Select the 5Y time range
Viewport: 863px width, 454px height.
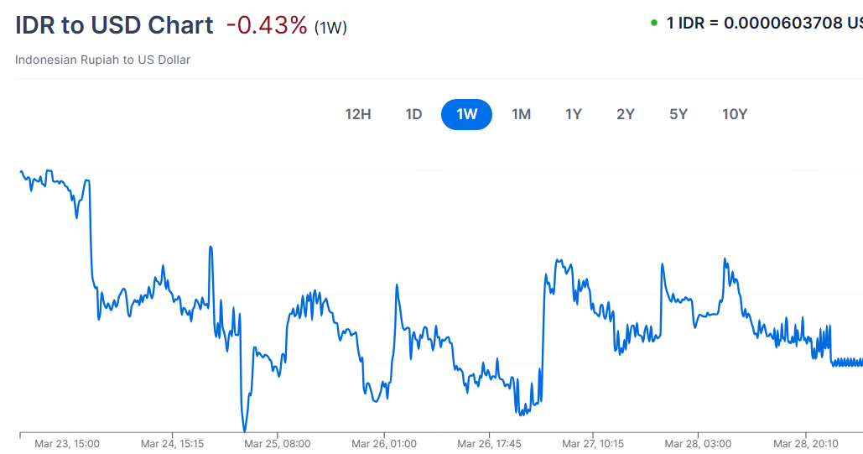pyautogui.click(x=678, y=114)
